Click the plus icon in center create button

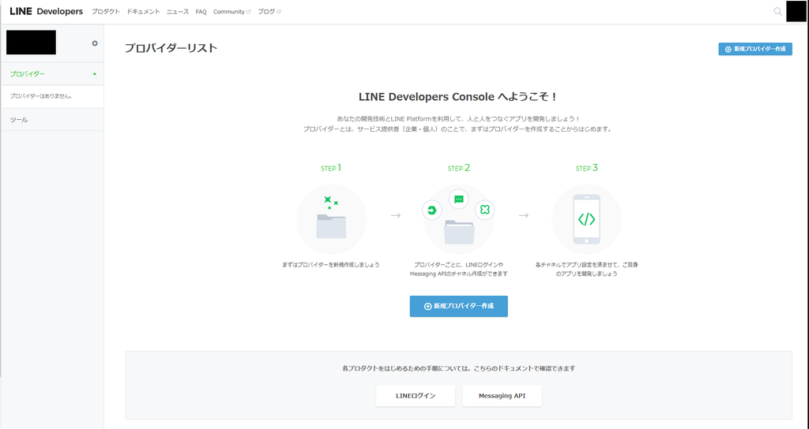pos(427,307)
